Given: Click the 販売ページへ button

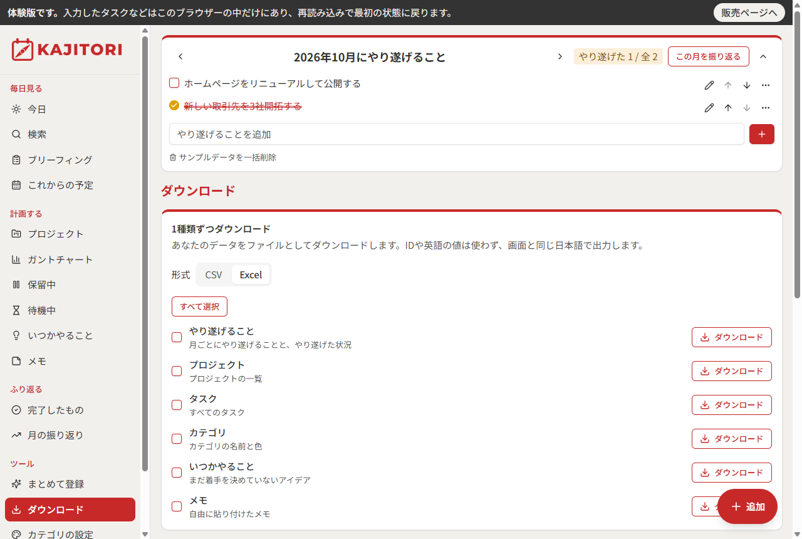Looking at the screenshot, I should point(749,13).
